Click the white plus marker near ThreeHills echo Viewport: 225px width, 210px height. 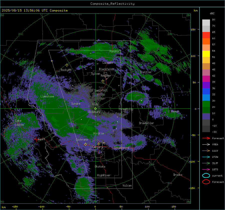click(x=141, y=100)
